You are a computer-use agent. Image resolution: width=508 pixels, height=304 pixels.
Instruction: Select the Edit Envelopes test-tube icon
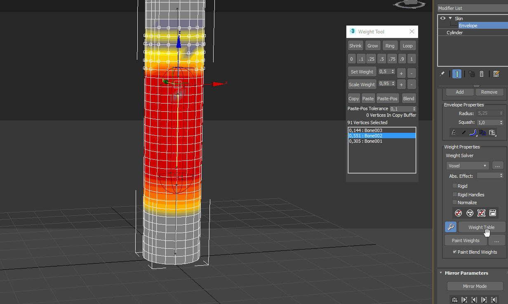click(457, 74)
